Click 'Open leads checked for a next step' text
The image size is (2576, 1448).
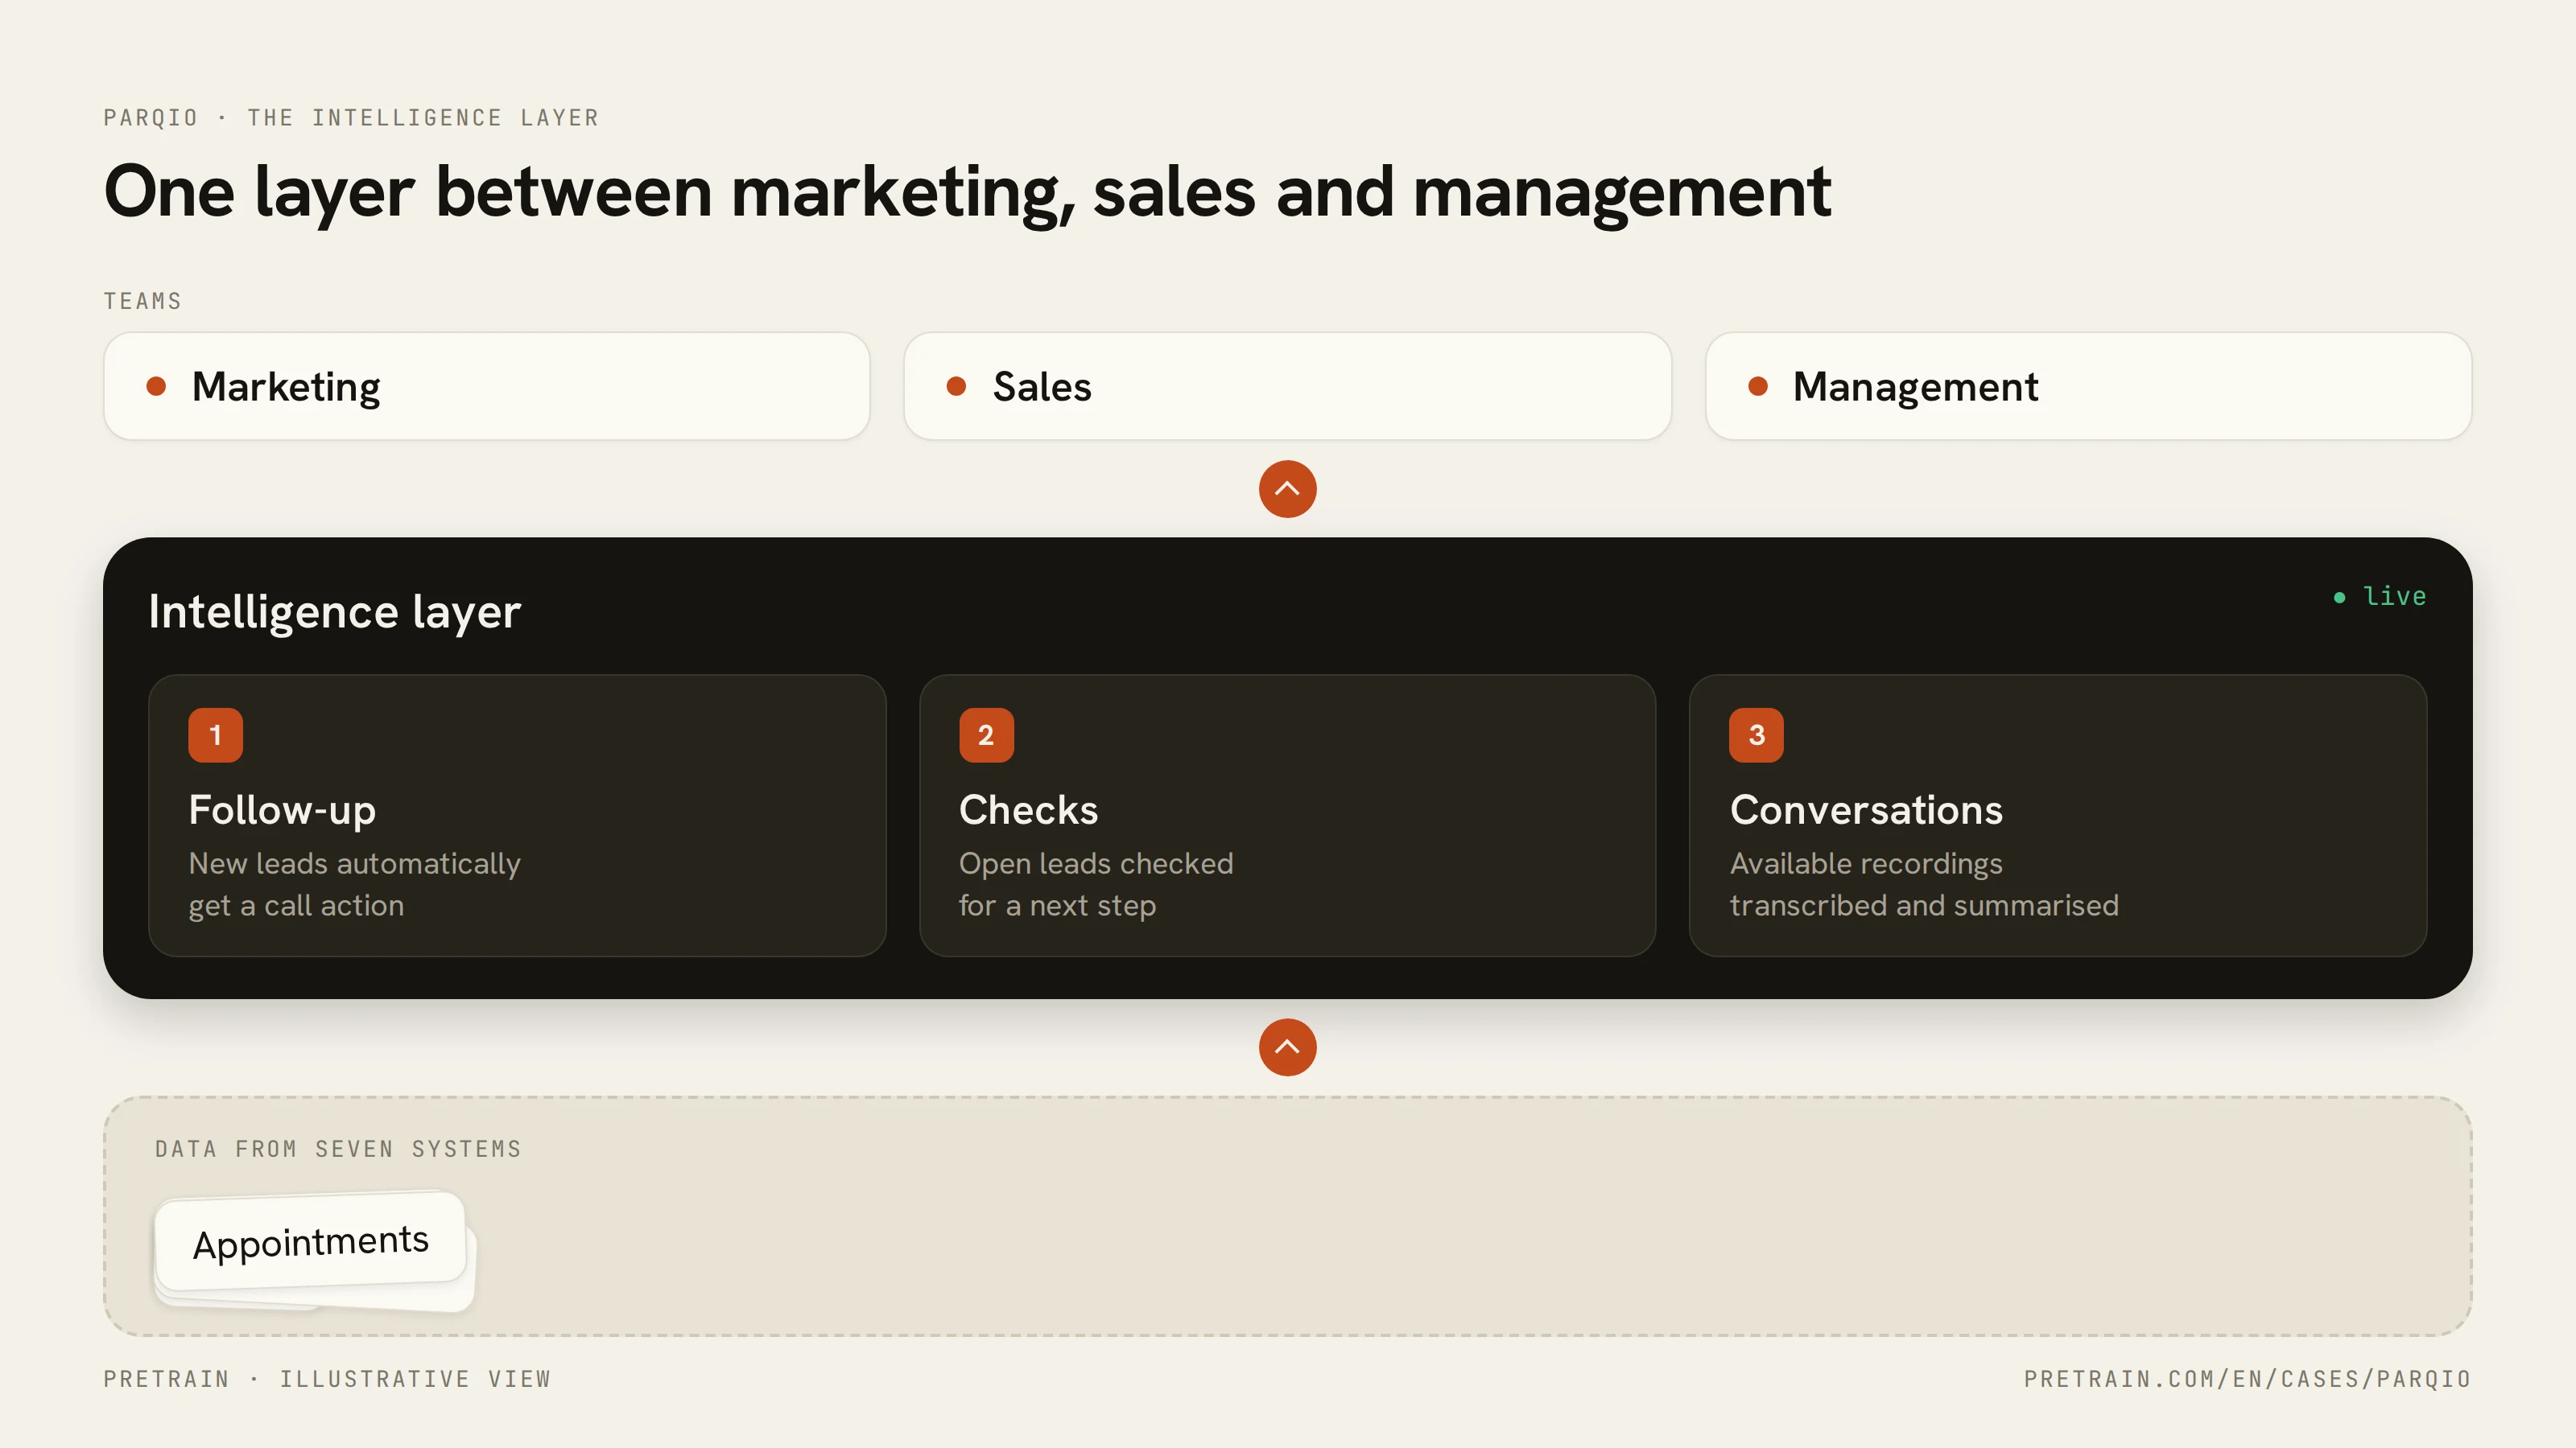pyautogui.click(x=1096, y=884)
